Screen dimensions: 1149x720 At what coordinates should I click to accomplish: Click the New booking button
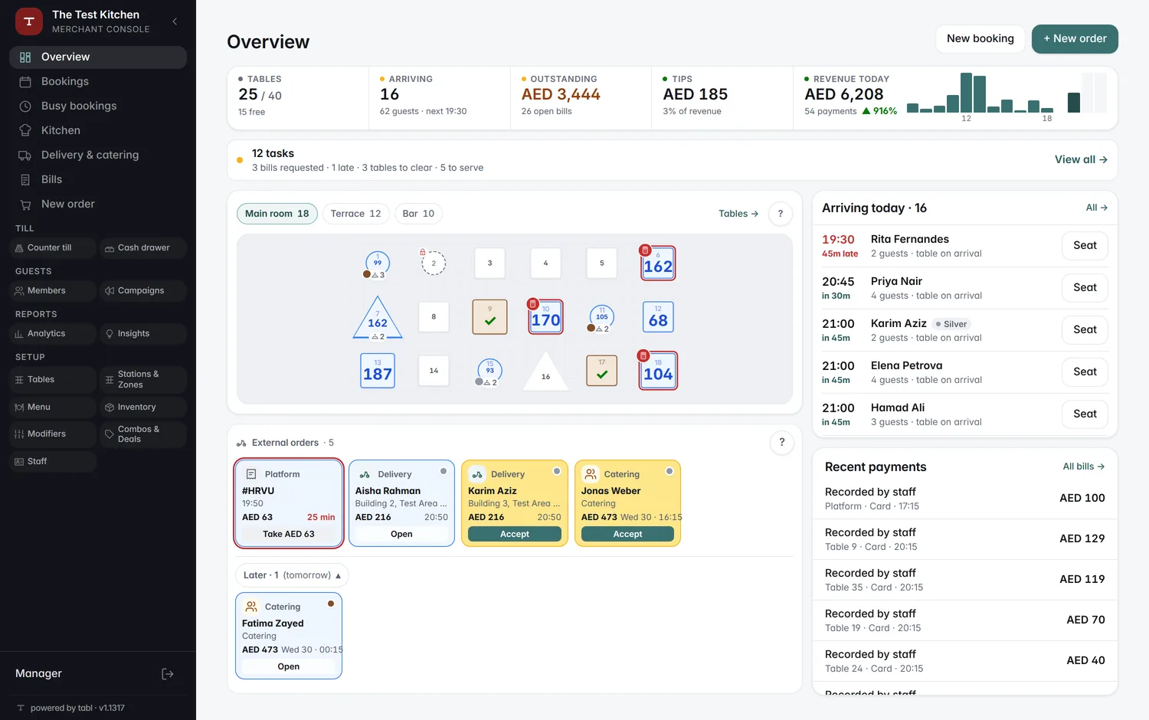(980, 39)
